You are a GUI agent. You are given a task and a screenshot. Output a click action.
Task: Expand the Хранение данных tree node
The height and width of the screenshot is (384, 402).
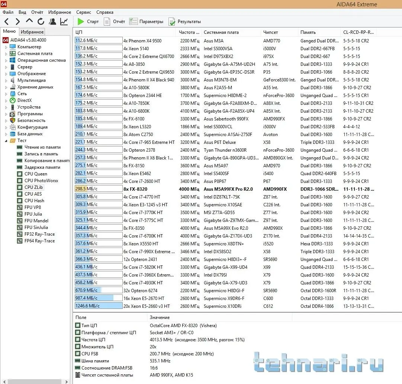(6, 87)
